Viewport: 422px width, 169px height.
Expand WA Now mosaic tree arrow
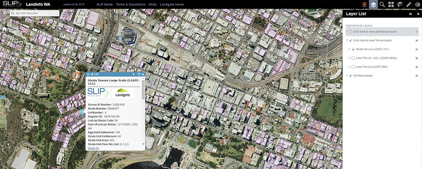tap(347, 76)
